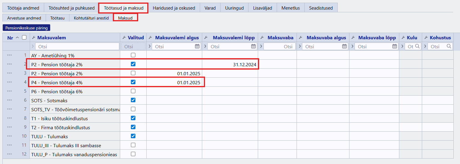Viewport: 460px width, 164px height.
Task: Open calendar picker in Maksuvalemi lõpp filter
Action: click(x=253, y=46)
